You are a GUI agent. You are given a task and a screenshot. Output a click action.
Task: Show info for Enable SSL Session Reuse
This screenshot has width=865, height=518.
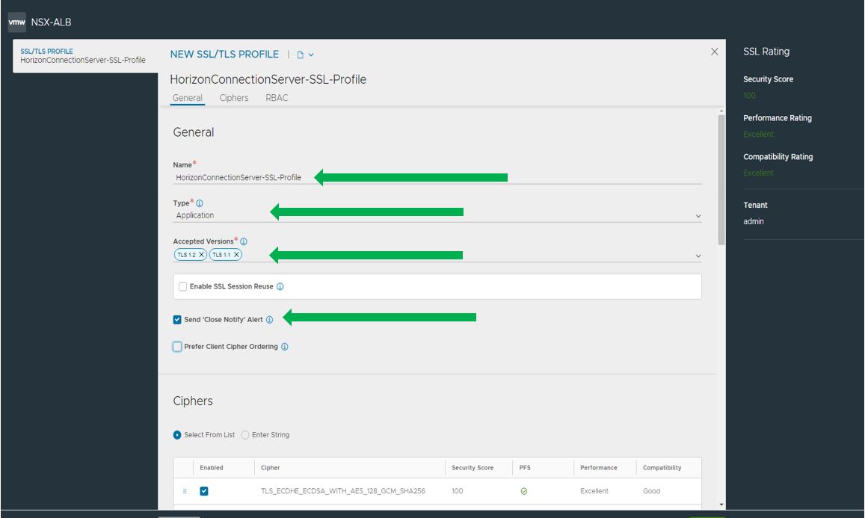280,286
